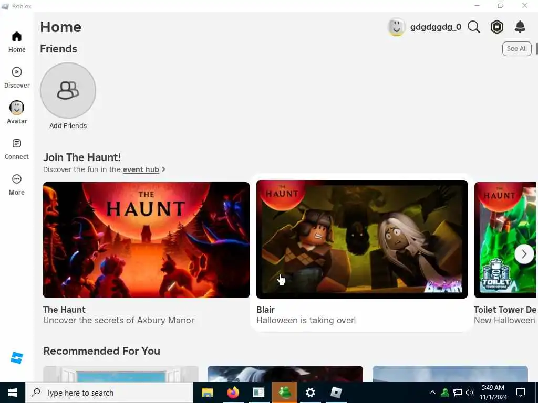Viewport: 538px width, 403px height.
Task: Click the Join The Haunt! heading
Action: click(x=82, y=157)
